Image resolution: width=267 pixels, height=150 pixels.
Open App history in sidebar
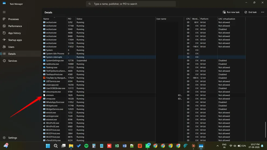(21, 33)
